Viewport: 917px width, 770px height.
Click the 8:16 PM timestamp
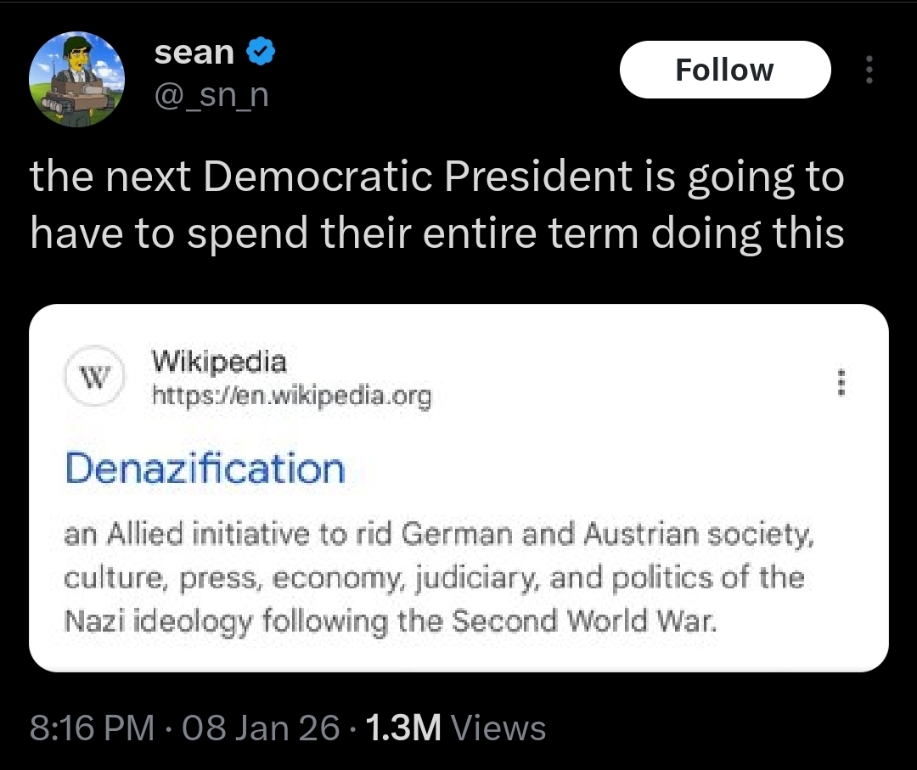pyautogui.click(x=92, y=728)
